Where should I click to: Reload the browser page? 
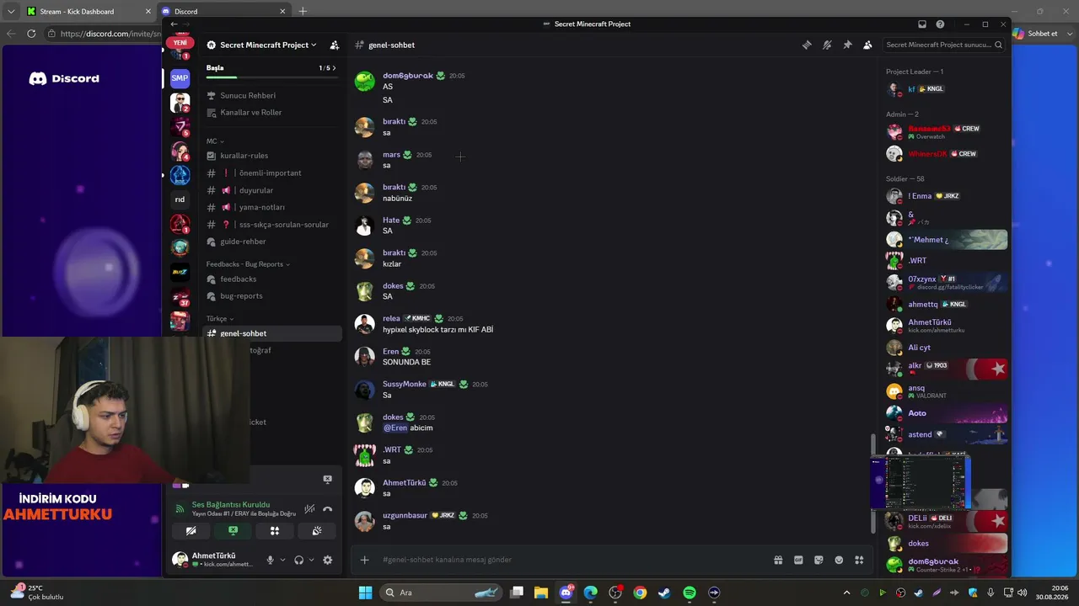31,34
